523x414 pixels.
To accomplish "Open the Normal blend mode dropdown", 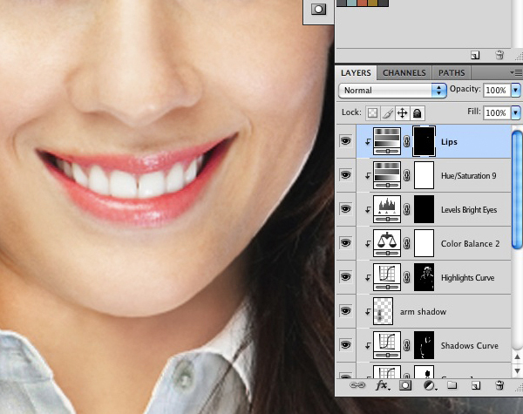I will (392, 90).
